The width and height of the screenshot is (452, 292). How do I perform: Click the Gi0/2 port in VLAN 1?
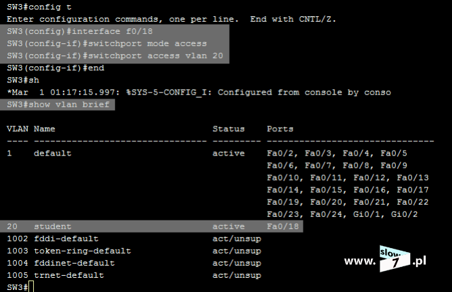click(404, 214)
